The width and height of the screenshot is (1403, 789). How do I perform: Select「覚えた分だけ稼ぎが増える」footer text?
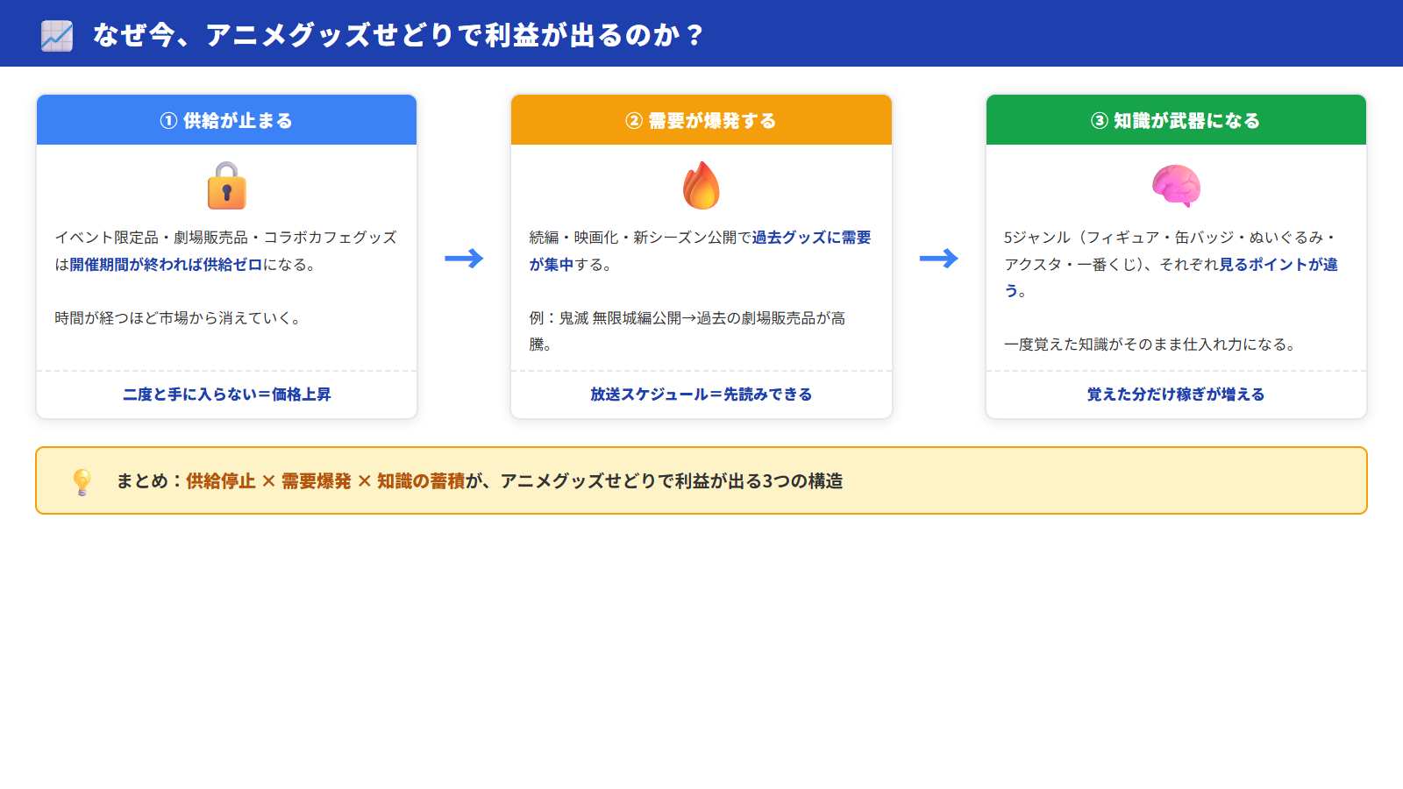pos(1176,394)
